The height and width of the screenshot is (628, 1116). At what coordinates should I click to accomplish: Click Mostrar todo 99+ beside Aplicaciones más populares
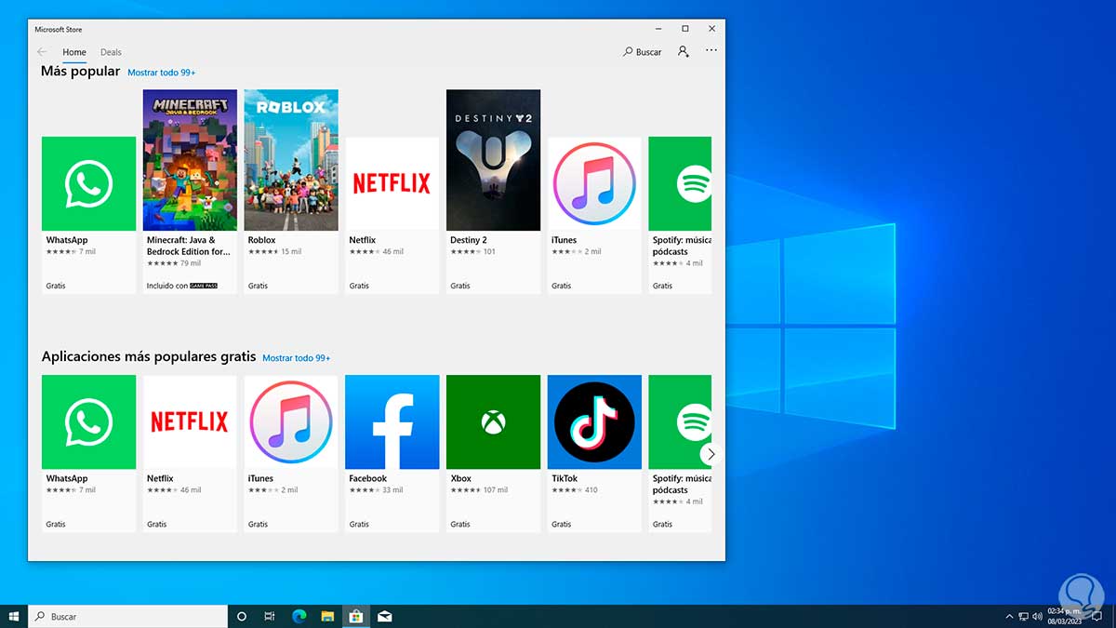297,358
